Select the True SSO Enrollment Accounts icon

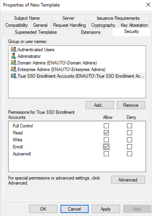(14, 76)
